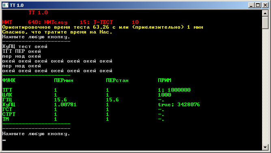Click the blinking cursor at the prompt
This screenshot has width=271, height=153.
[4, 140]
